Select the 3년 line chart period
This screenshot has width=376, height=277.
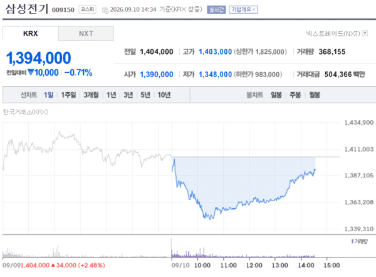[128, 95]
